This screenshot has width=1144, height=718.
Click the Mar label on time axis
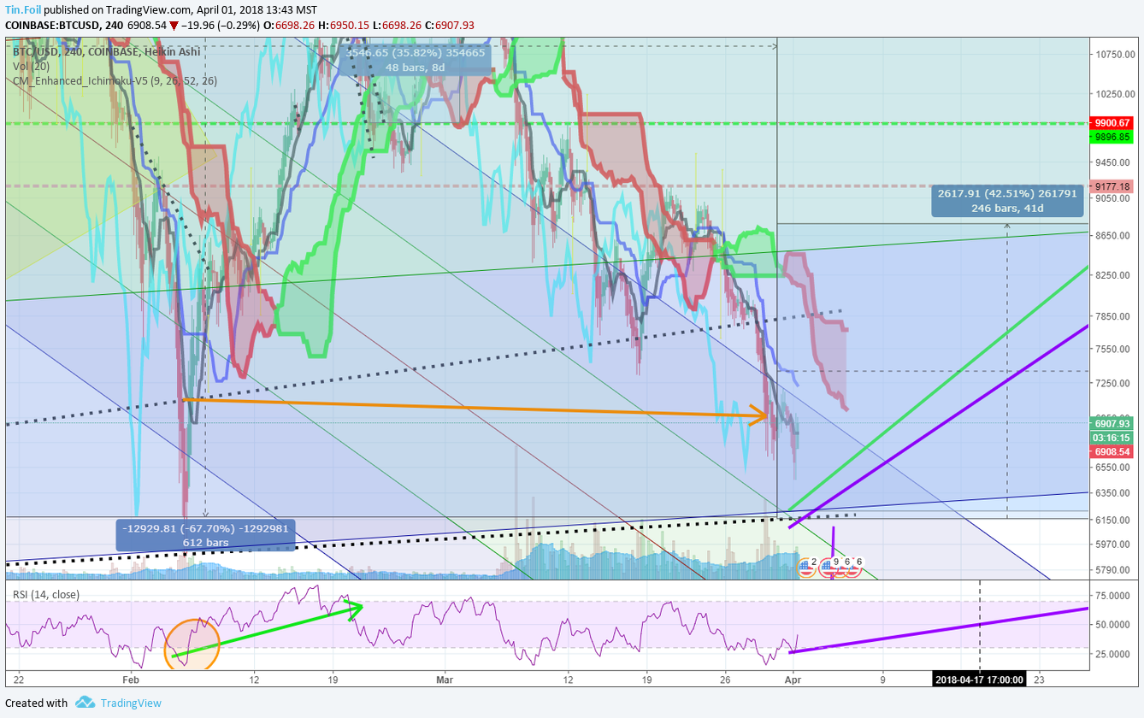pyautogui.click(x=445, y=680)
